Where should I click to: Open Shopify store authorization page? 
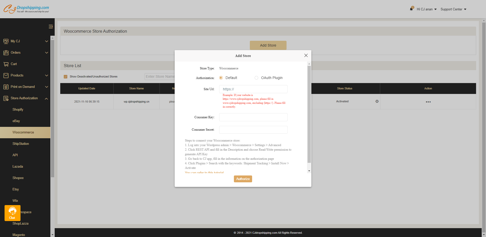[x=18, y=109]
